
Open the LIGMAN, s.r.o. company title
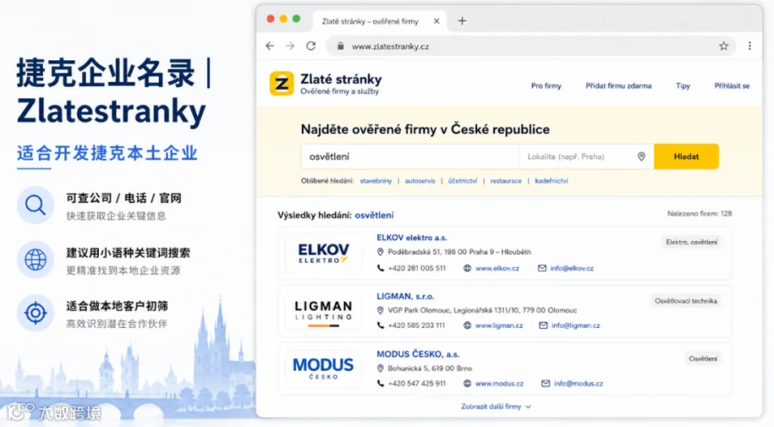[405, 296]
